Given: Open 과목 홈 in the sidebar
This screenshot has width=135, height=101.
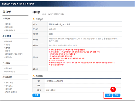Looking at the screenshot, I should click(x=8, y=24).
